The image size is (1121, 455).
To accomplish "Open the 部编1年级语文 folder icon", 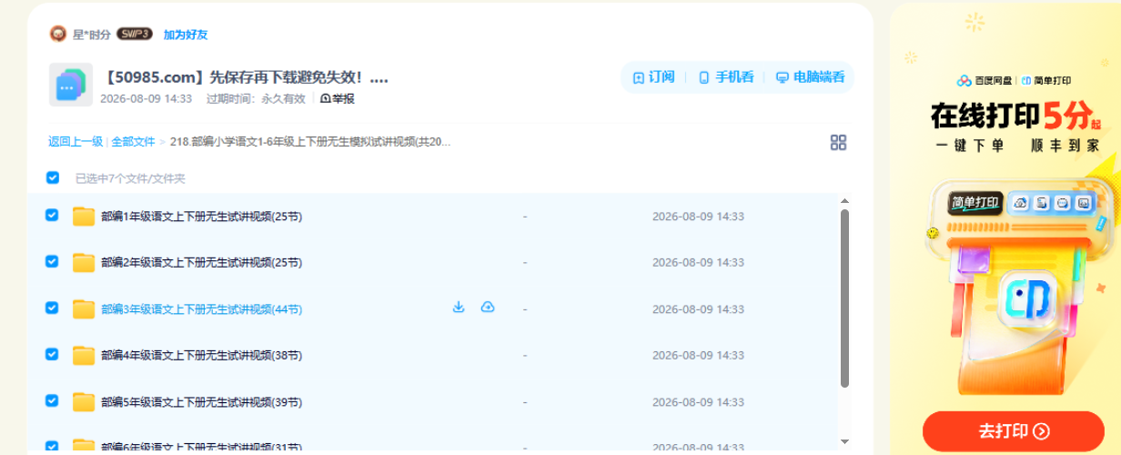I will [x=84, y=216].
